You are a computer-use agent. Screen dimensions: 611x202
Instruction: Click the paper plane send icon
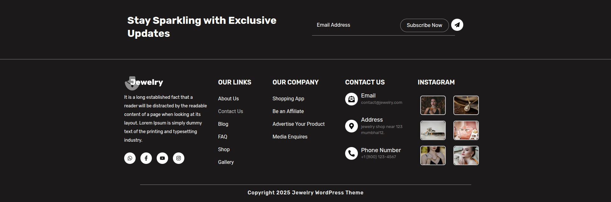[457, 25]
